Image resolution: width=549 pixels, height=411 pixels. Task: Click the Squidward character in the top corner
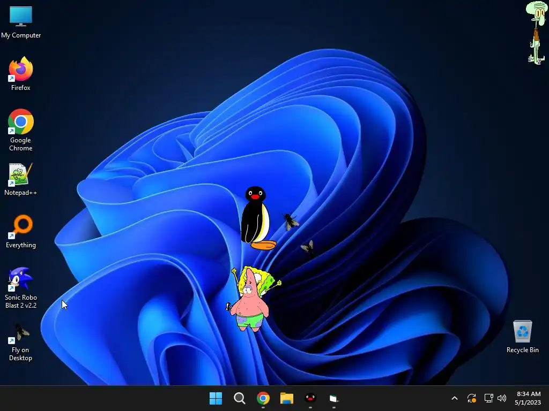pyautogui.click(x=537, y=33)
